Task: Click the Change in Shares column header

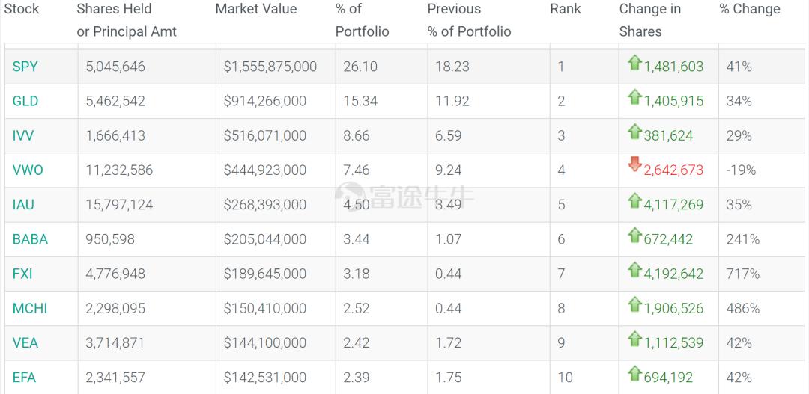Action: (x=649, y=20)
